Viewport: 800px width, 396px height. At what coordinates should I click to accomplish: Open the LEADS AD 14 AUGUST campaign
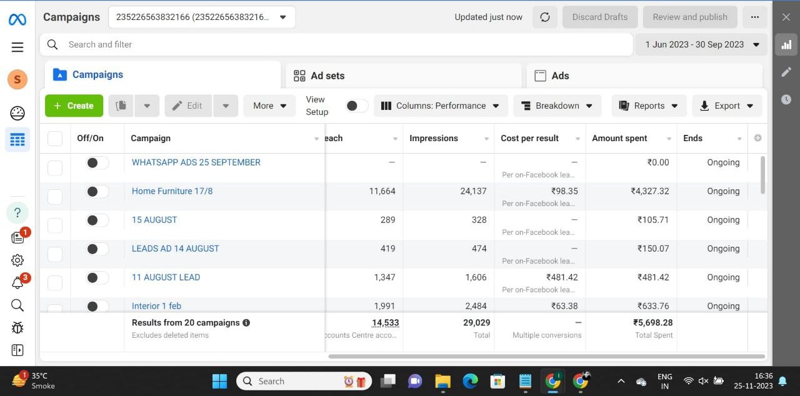click(175, 248)
